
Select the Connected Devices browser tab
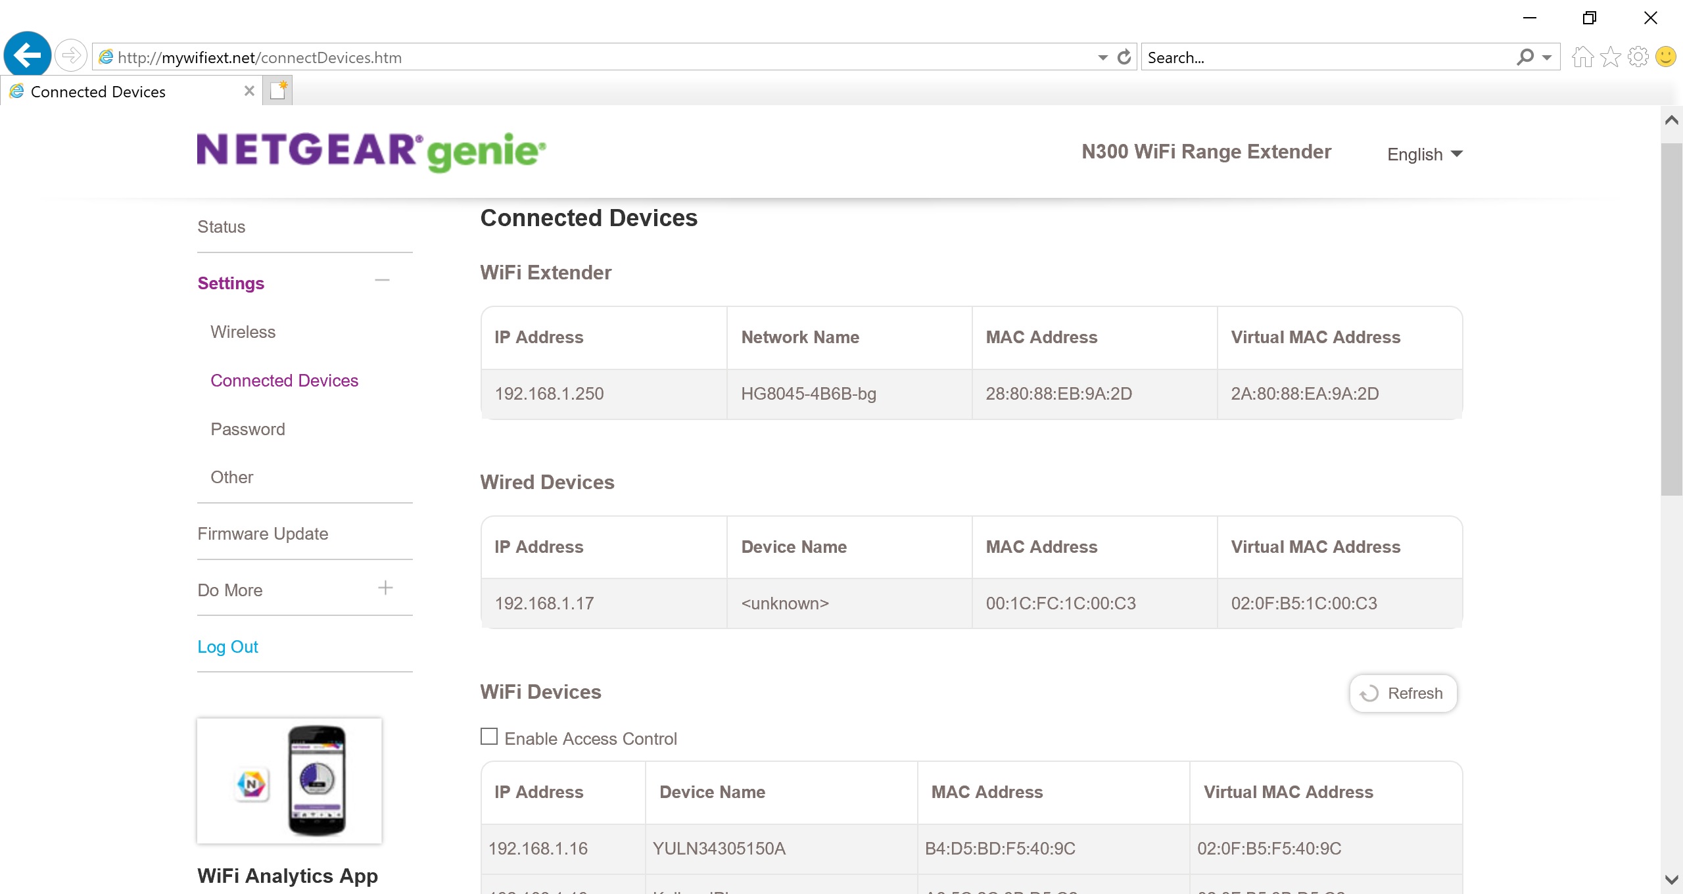[x=131, y=91]
